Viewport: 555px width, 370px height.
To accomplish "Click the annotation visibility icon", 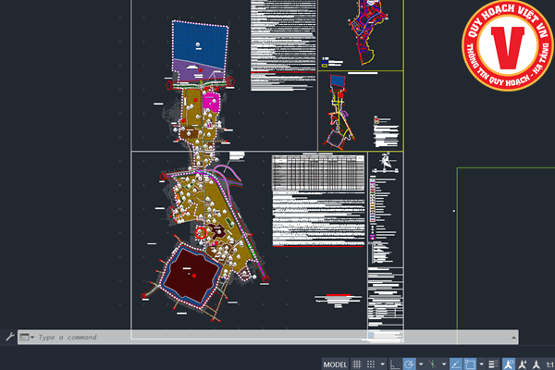I will tap(508, 364).
